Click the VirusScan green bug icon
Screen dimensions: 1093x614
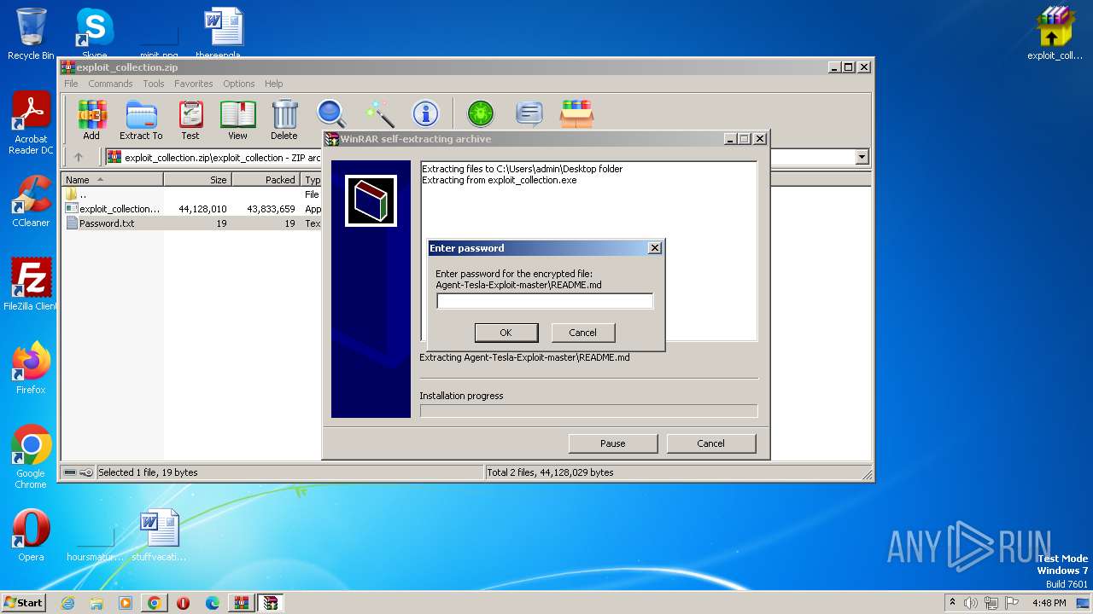(x=481, y=113)
